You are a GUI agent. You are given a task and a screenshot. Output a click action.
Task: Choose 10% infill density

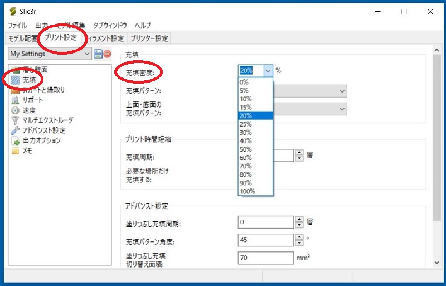point(255,99)
